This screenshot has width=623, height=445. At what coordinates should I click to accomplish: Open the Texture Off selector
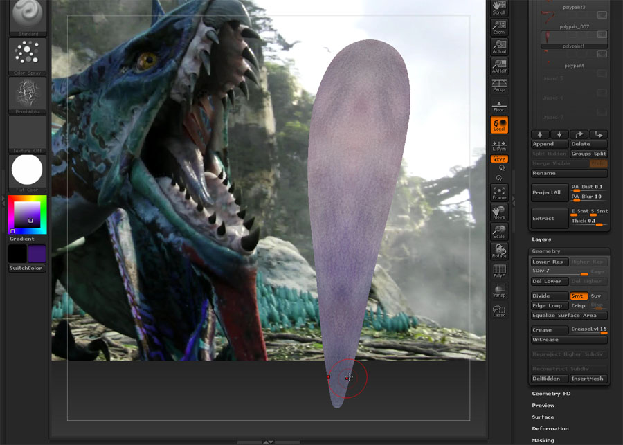pyautogui.click(x=28, y=134)
